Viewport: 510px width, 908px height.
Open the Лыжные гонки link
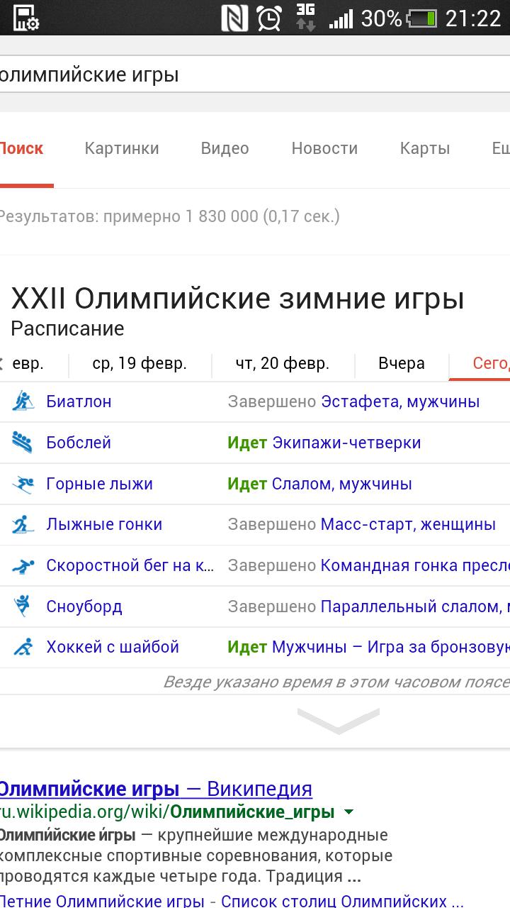[x=104, y=525]
